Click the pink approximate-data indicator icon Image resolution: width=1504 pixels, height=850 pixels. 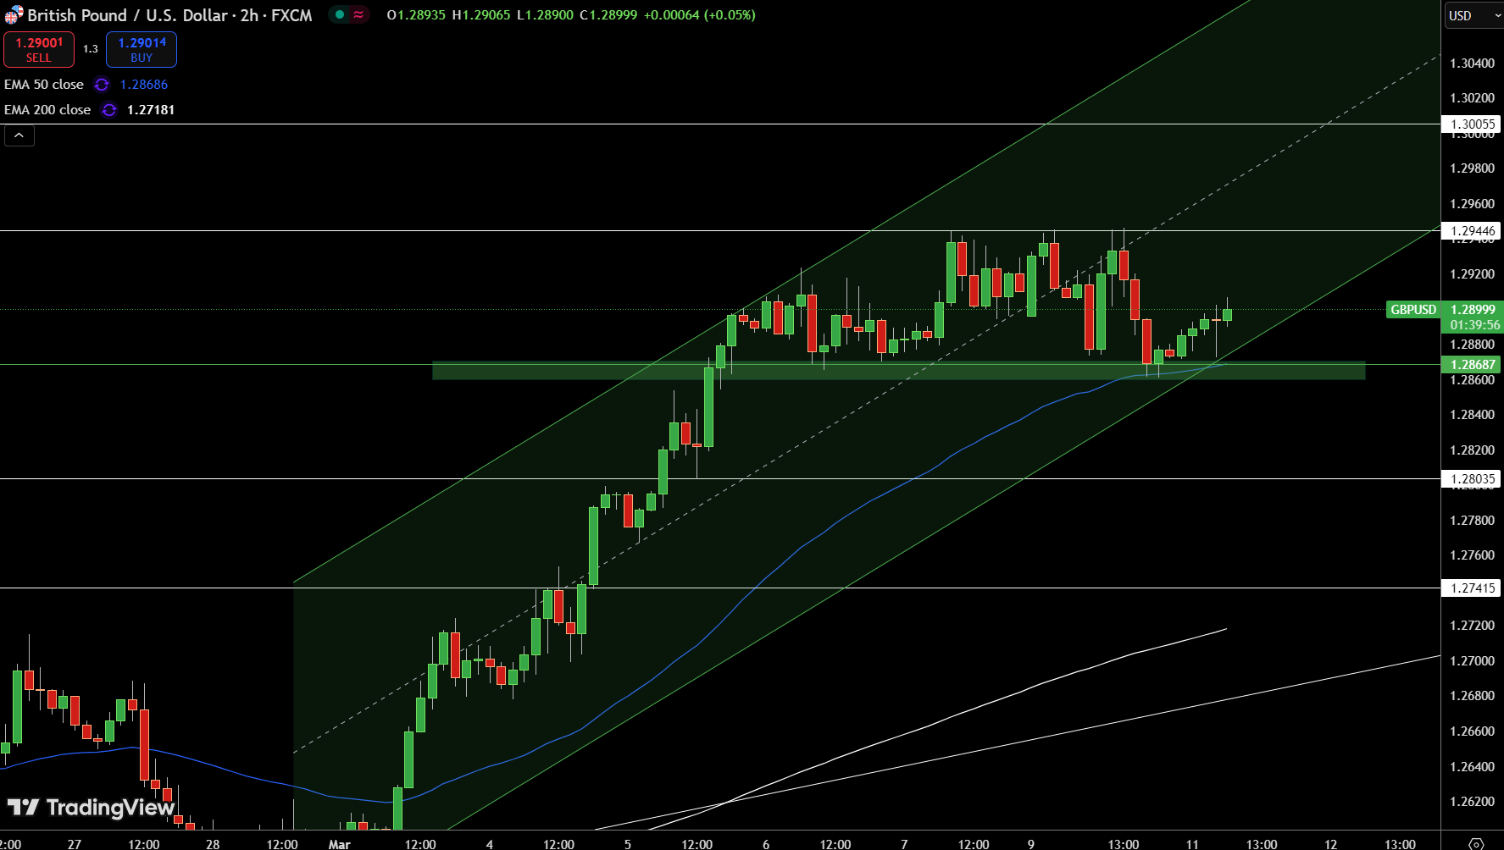[359, 14]
